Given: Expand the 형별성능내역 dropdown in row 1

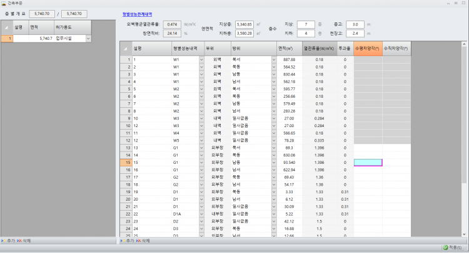Looking at the screenshot, I should tap(201, 60).
